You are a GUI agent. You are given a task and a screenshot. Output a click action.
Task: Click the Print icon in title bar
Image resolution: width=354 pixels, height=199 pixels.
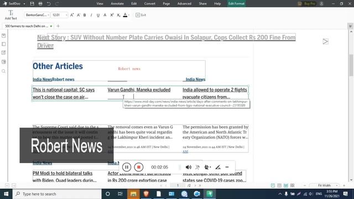[40, 4]
